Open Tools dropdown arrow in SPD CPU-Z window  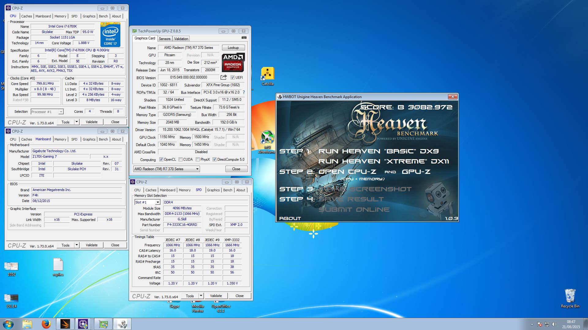tap(201, 296)
